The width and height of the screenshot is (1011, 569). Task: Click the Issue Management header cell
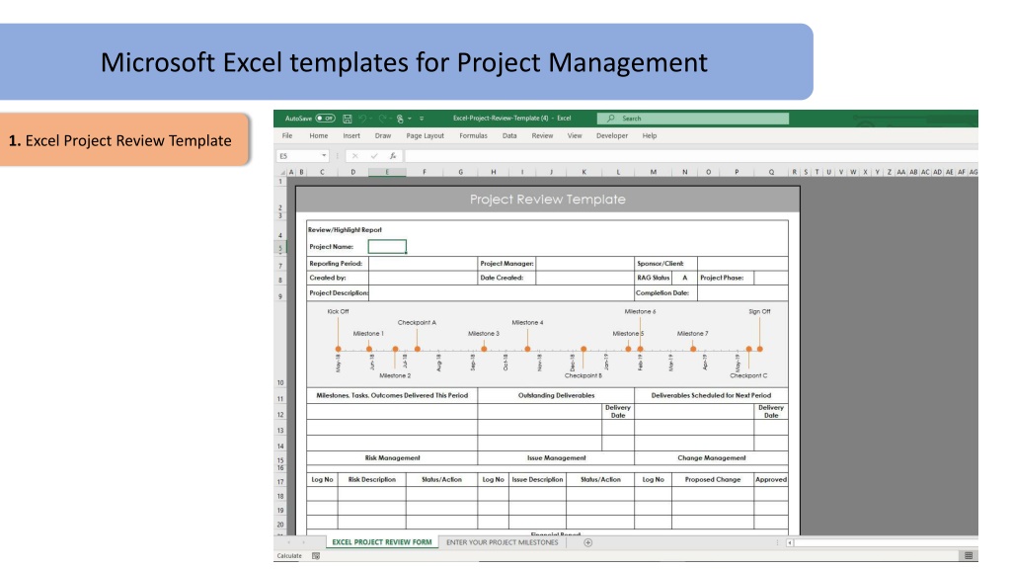[556, 458]
